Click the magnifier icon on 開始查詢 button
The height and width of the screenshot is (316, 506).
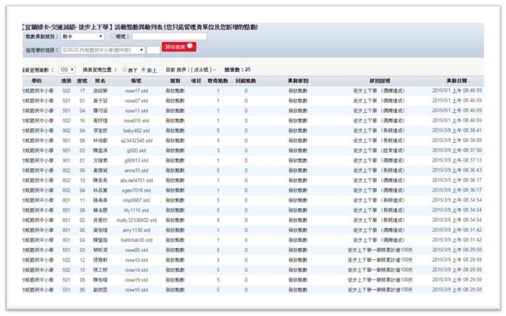click(190, 46)
